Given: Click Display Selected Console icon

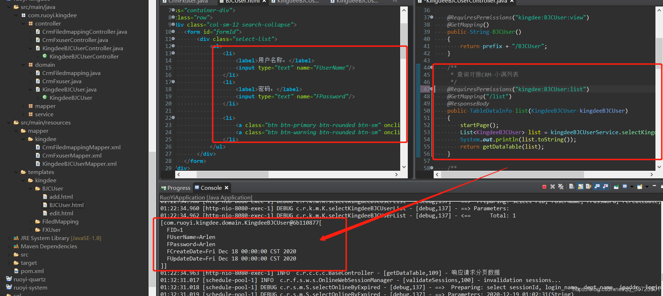Looking at the screenshot, I should 625,187.
